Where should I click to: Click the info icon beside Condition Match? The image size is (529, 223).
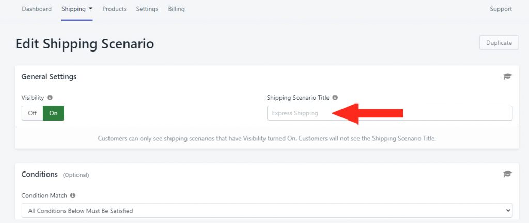click(x=73, y=195)
